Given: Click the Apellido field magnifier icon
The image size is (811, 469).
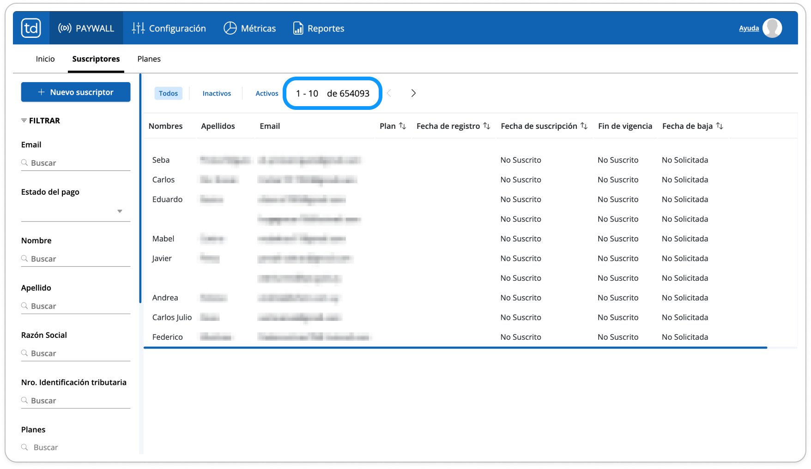Looking at the screenshot, I should (x=24, y=306).
